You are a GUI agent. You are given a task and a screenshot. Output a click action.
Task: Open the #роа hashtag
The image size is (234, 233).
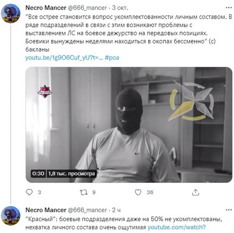pos(112,58)
